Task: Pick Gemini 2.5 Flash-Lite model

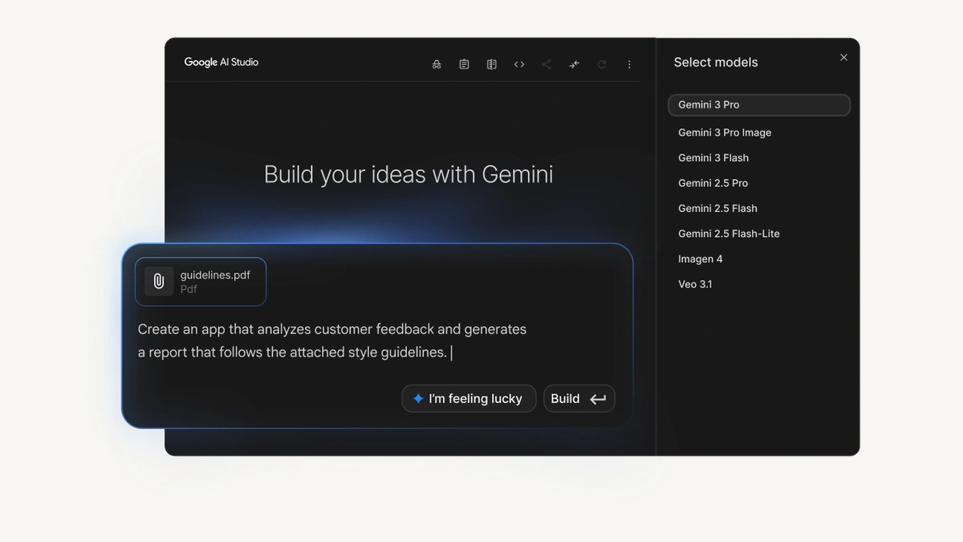Action: [729, 234]
